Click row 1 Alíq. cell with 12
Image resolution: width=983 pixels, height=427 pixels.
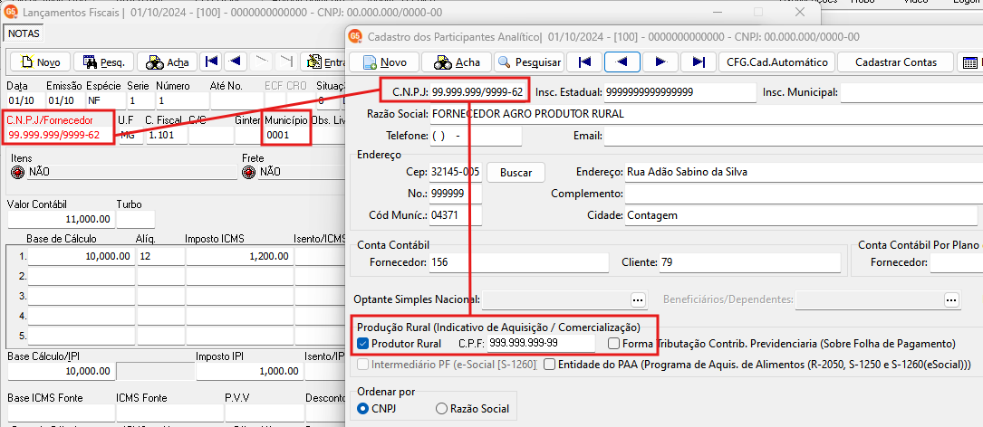click(159, 256)
